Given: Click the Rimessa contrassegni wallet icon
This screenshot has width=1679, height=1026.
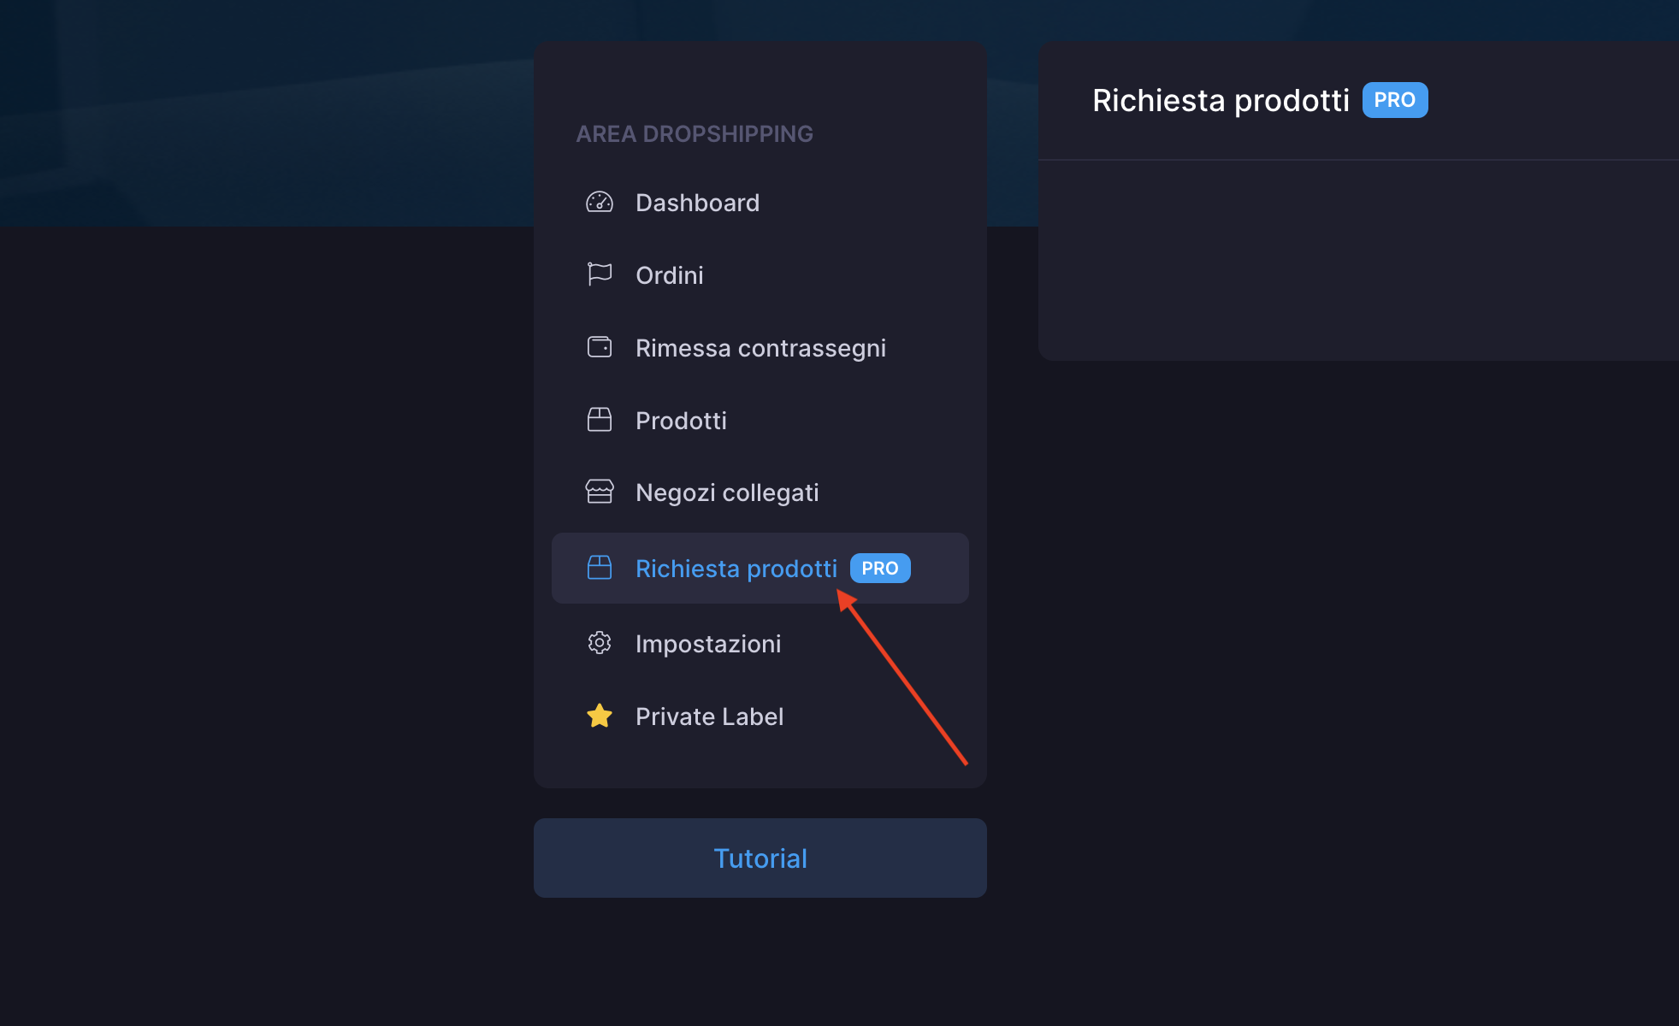Looking at the screenshot, I should 599,347.
